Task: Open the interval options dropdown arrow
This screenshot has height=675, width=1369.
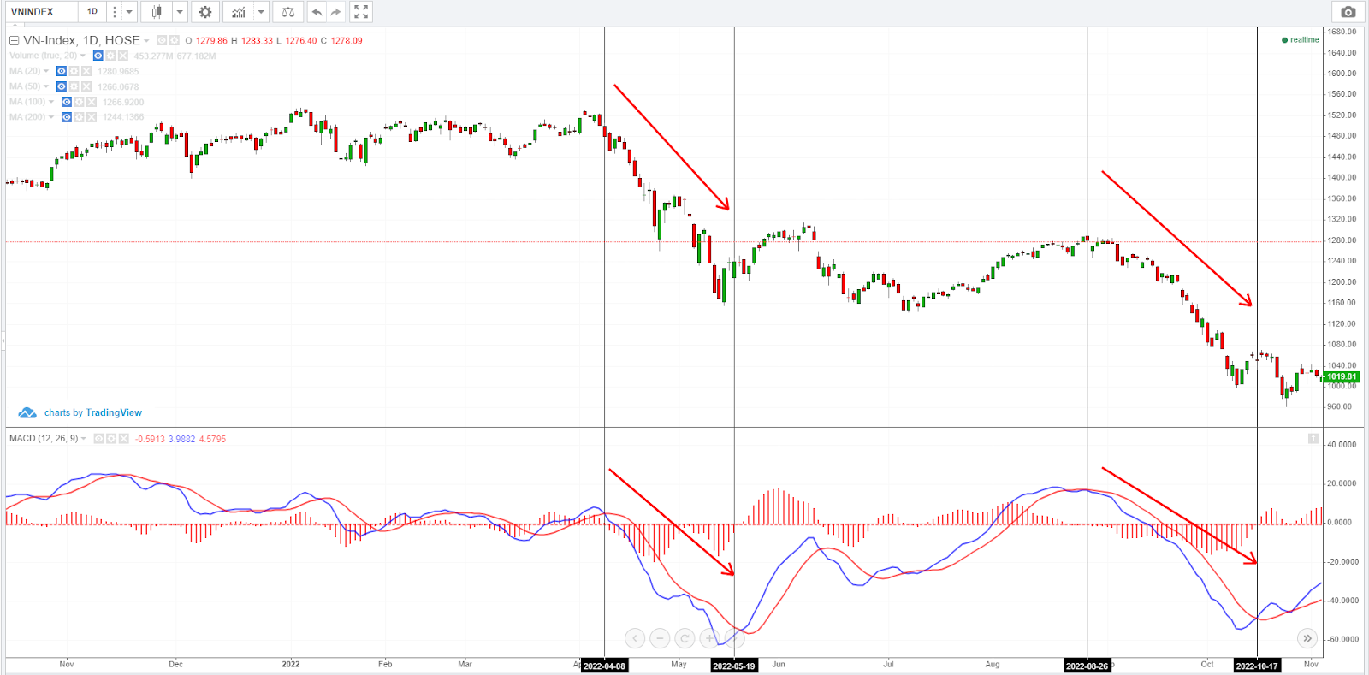Action: tap(129, 12)
